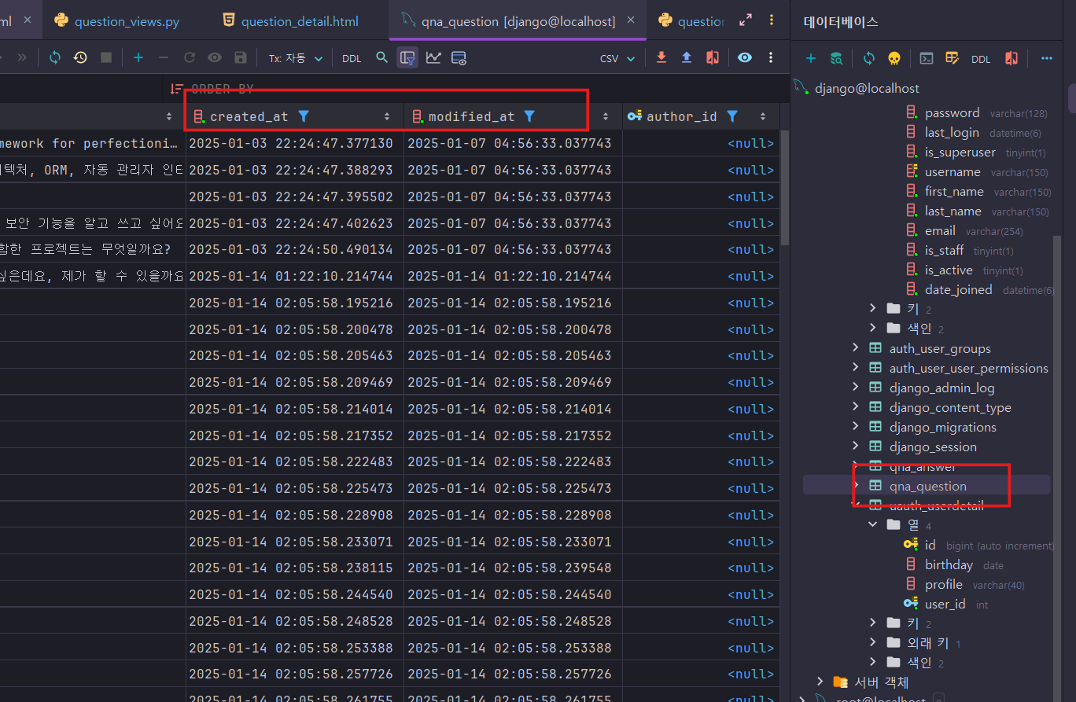Select the date_joined column in tree
The image size is (1076, 702).
[958, 289]
